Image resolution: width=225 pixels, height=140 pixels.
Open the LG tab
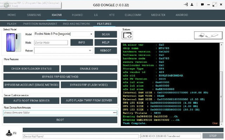pos(96,15)
